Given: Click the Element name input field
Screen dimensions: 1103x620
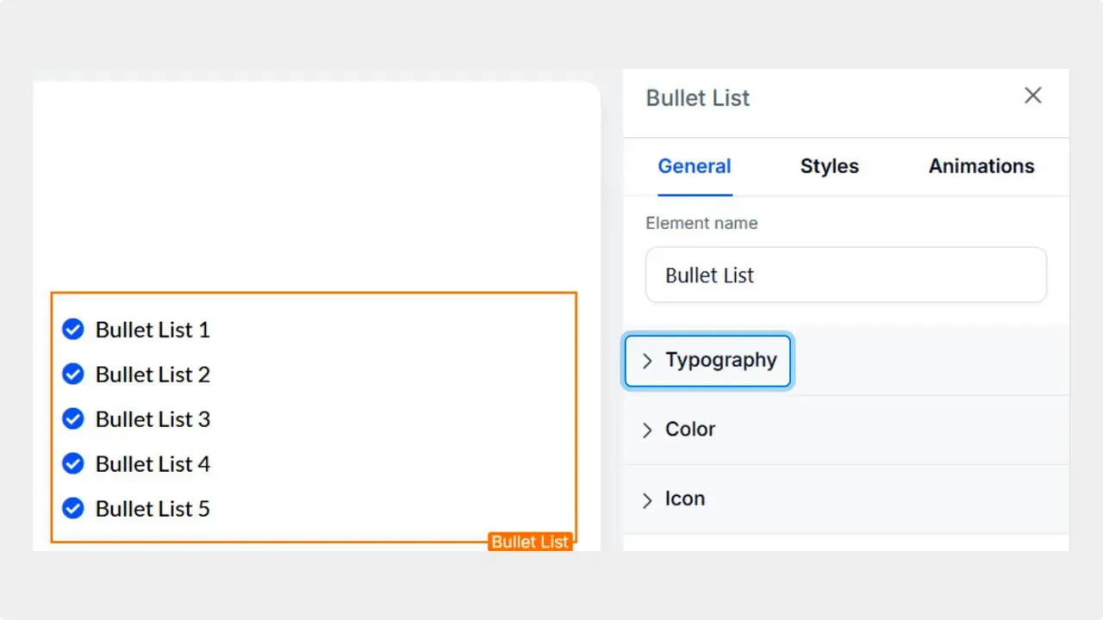Looking at the screenshot, I should coord(846,275).
